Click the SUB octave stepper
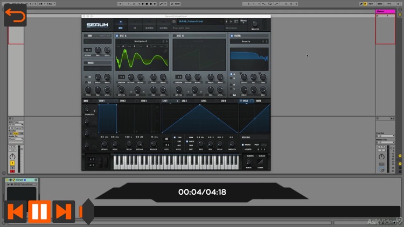The image size is (404, 227). (x=88, y=50)
